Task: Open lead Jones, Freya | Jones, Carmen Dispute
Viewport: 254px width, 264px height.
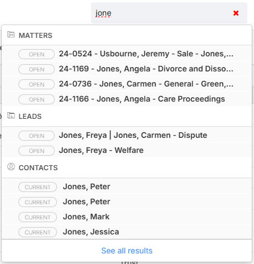Action: [127, 136]
